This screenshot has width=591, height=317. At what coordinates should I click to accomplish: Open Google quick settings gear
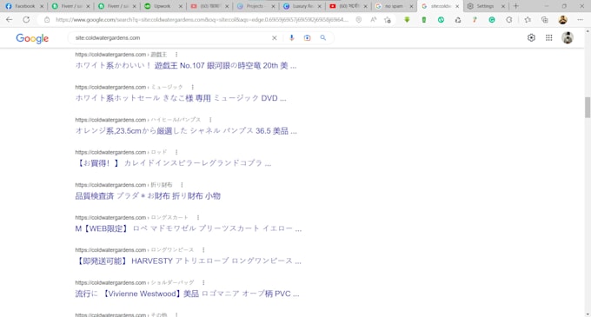click(531, 37)
